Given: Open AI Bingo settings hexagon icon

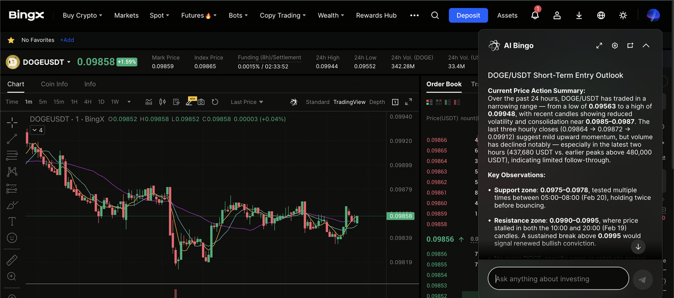Looking at the screenshot, I should (x=614, y=46).
